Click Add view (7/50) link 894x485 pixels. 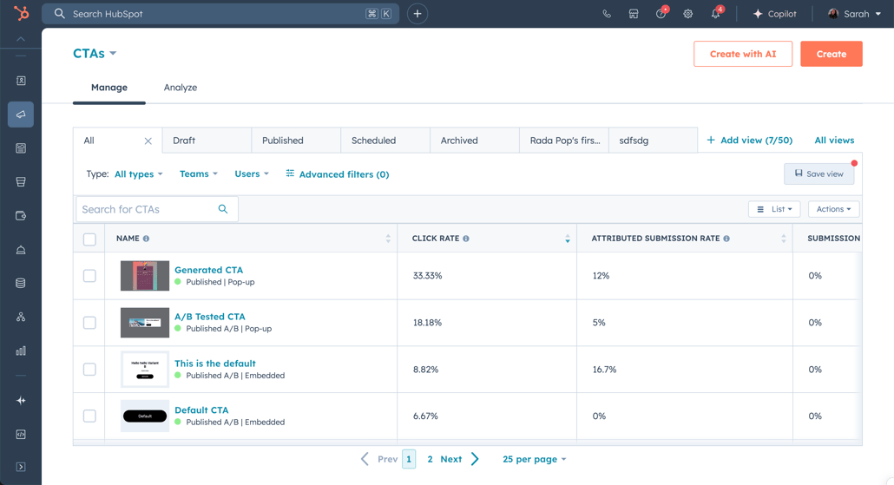(750, 141)
